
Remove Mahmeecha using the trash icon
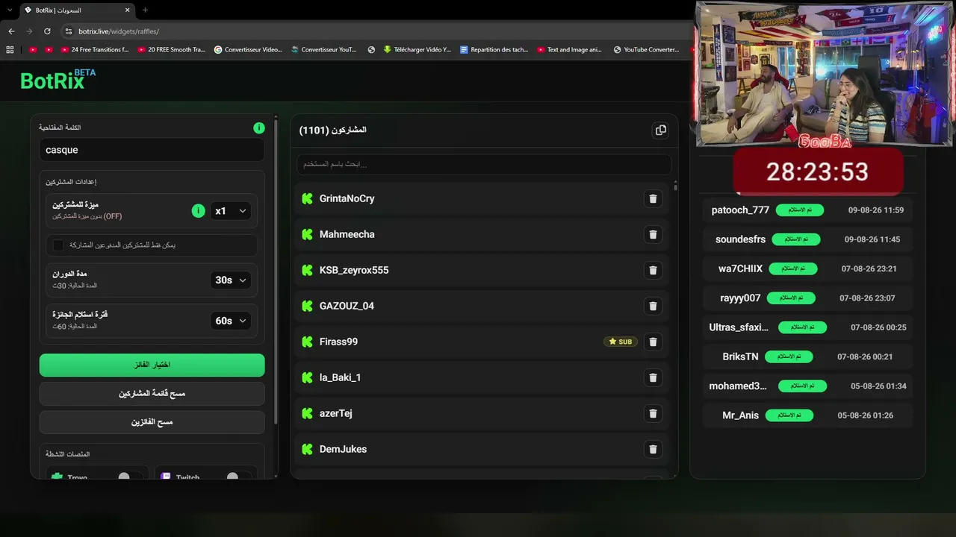coord(653,234)
